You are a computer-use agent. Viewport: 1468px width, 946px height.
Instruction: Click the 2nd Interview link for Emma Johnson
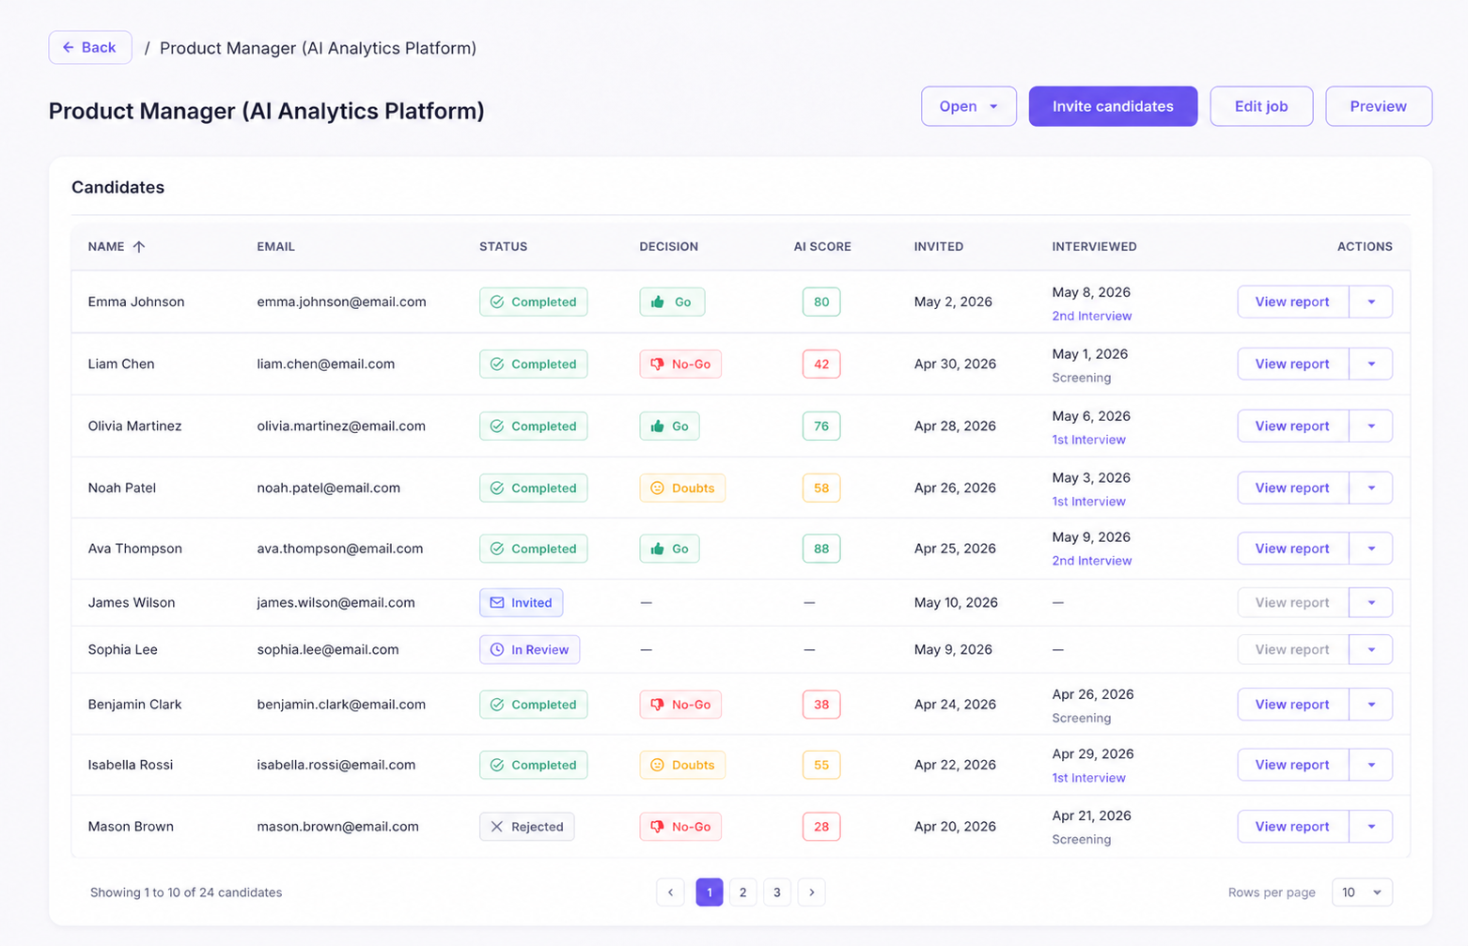coord(1092,317)
